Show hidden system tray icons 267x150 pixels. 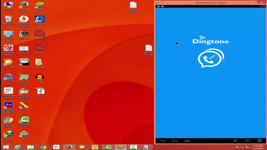(x=232, y=147)
